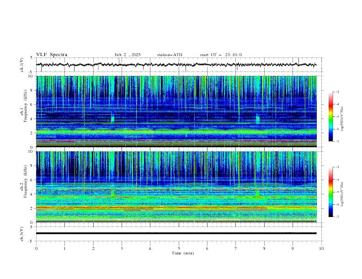
Task: Click the "VLF Spectra" plot title
Action: point(52,55)
